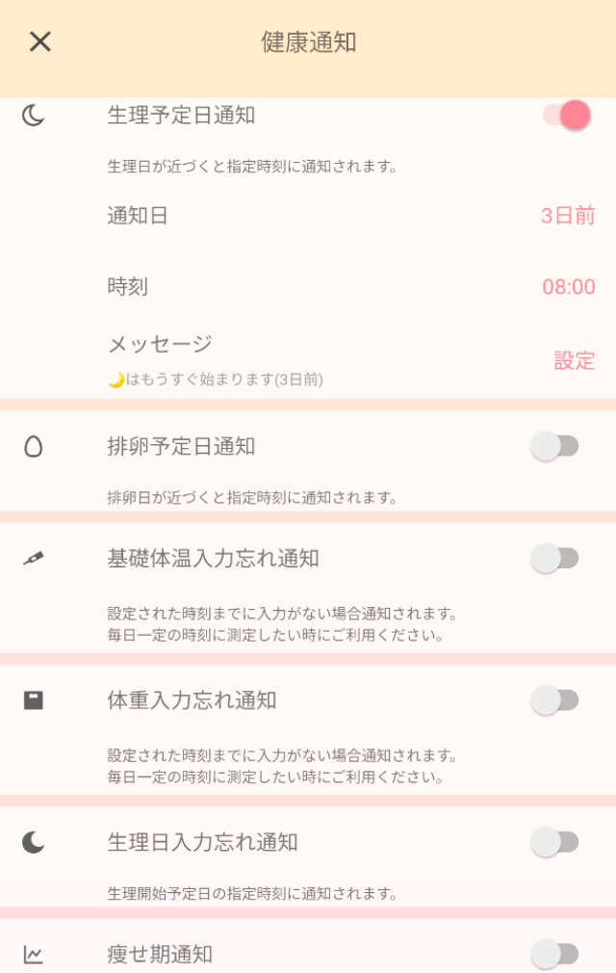Tap the X icon to close 健康通知
616x973 pixels.
[39, 41]
